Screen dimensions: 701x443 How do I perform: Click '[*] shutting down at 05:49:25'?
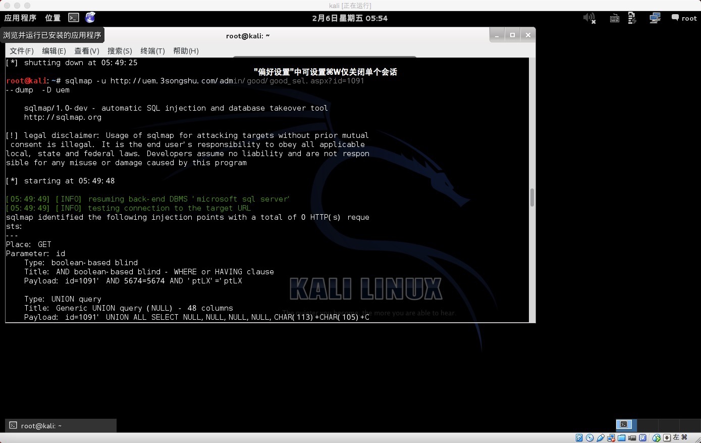(x=72, y=63)
